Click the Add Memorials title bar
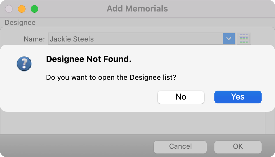Image resolution: width=275 pixels, height=157 pixels. tap(137, 9)
